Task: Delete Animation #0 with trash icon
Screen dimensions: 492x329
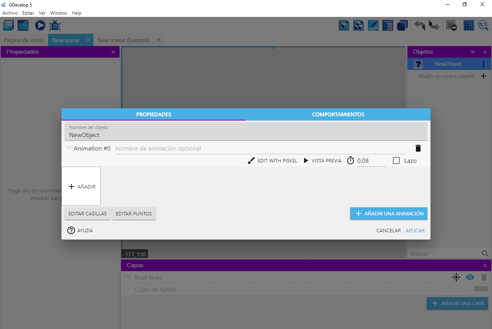Action: tap(418, 149)
